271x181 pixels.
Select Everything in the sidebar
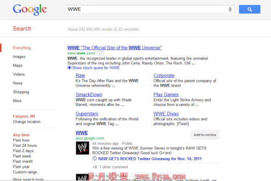tap(22, 48)
